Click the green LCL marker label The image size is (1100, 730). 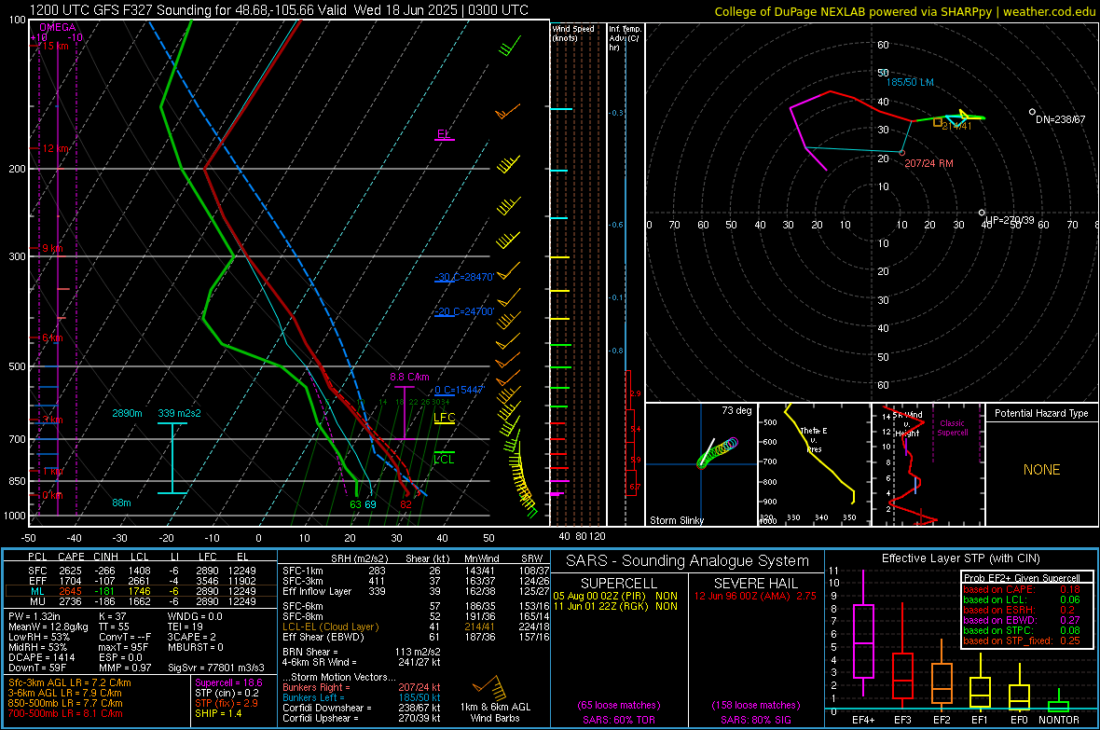click(444, 459)
